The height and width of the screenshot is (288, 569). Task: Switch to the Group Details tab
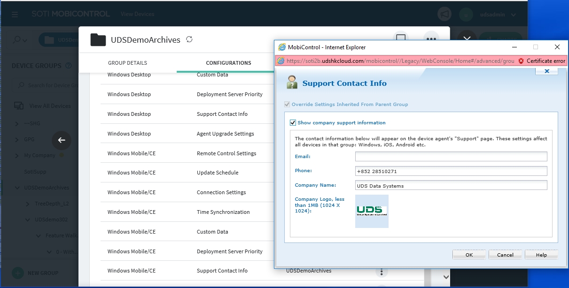point(127,63)
